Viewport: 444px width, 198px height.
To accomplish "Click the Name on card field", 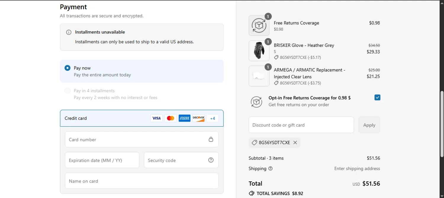I will pos(142,181).
